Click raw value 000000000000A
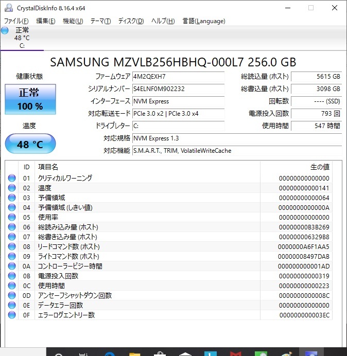The height and width of the screenshot is (356, 347). [304, 207]
